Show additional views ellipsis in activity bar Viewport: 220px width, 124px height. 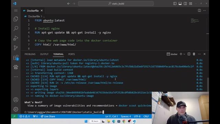click(x=16, y=76)
